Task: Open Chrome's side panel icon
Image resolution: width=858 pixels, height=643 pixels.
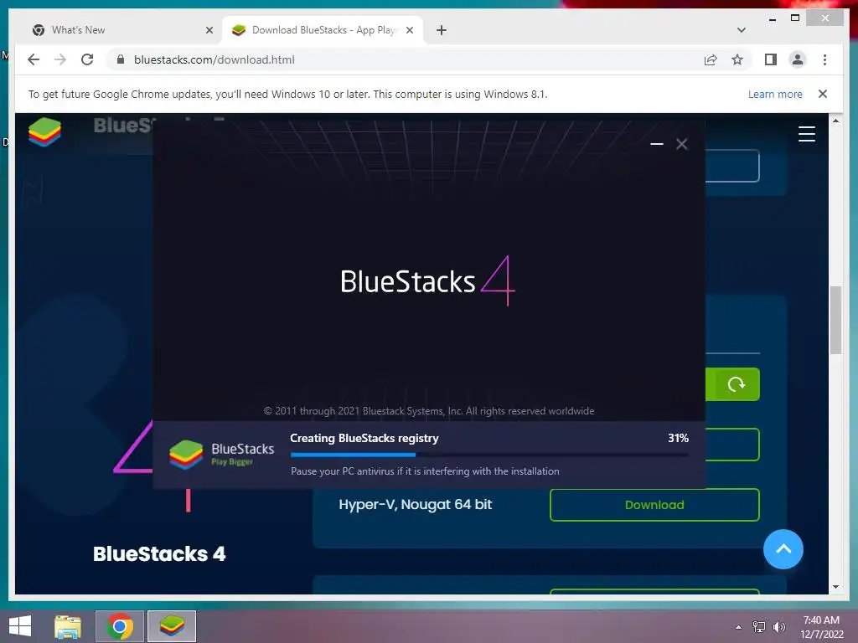Action: coord(771,59)
